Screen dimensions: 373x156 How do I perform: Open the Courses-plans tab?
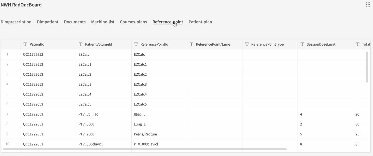pos(133,22)
